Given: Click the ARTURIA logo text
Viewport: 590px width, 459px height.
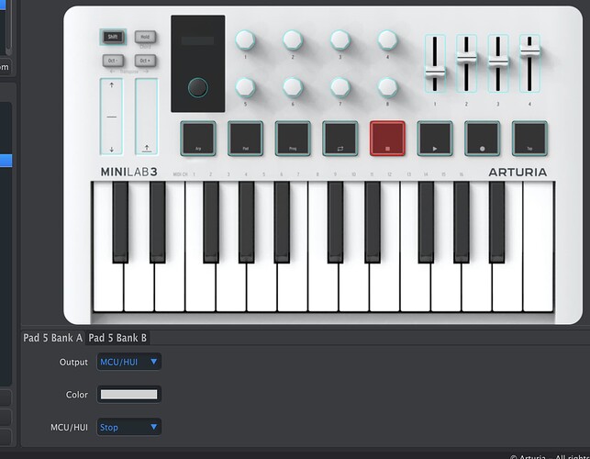Looking at the screenshot, I should pyautogui.click(x=518, y=173).
